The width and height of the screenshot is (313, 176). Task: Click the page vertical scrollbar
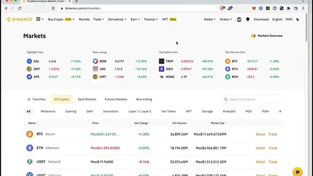click(x=307, y=27)
